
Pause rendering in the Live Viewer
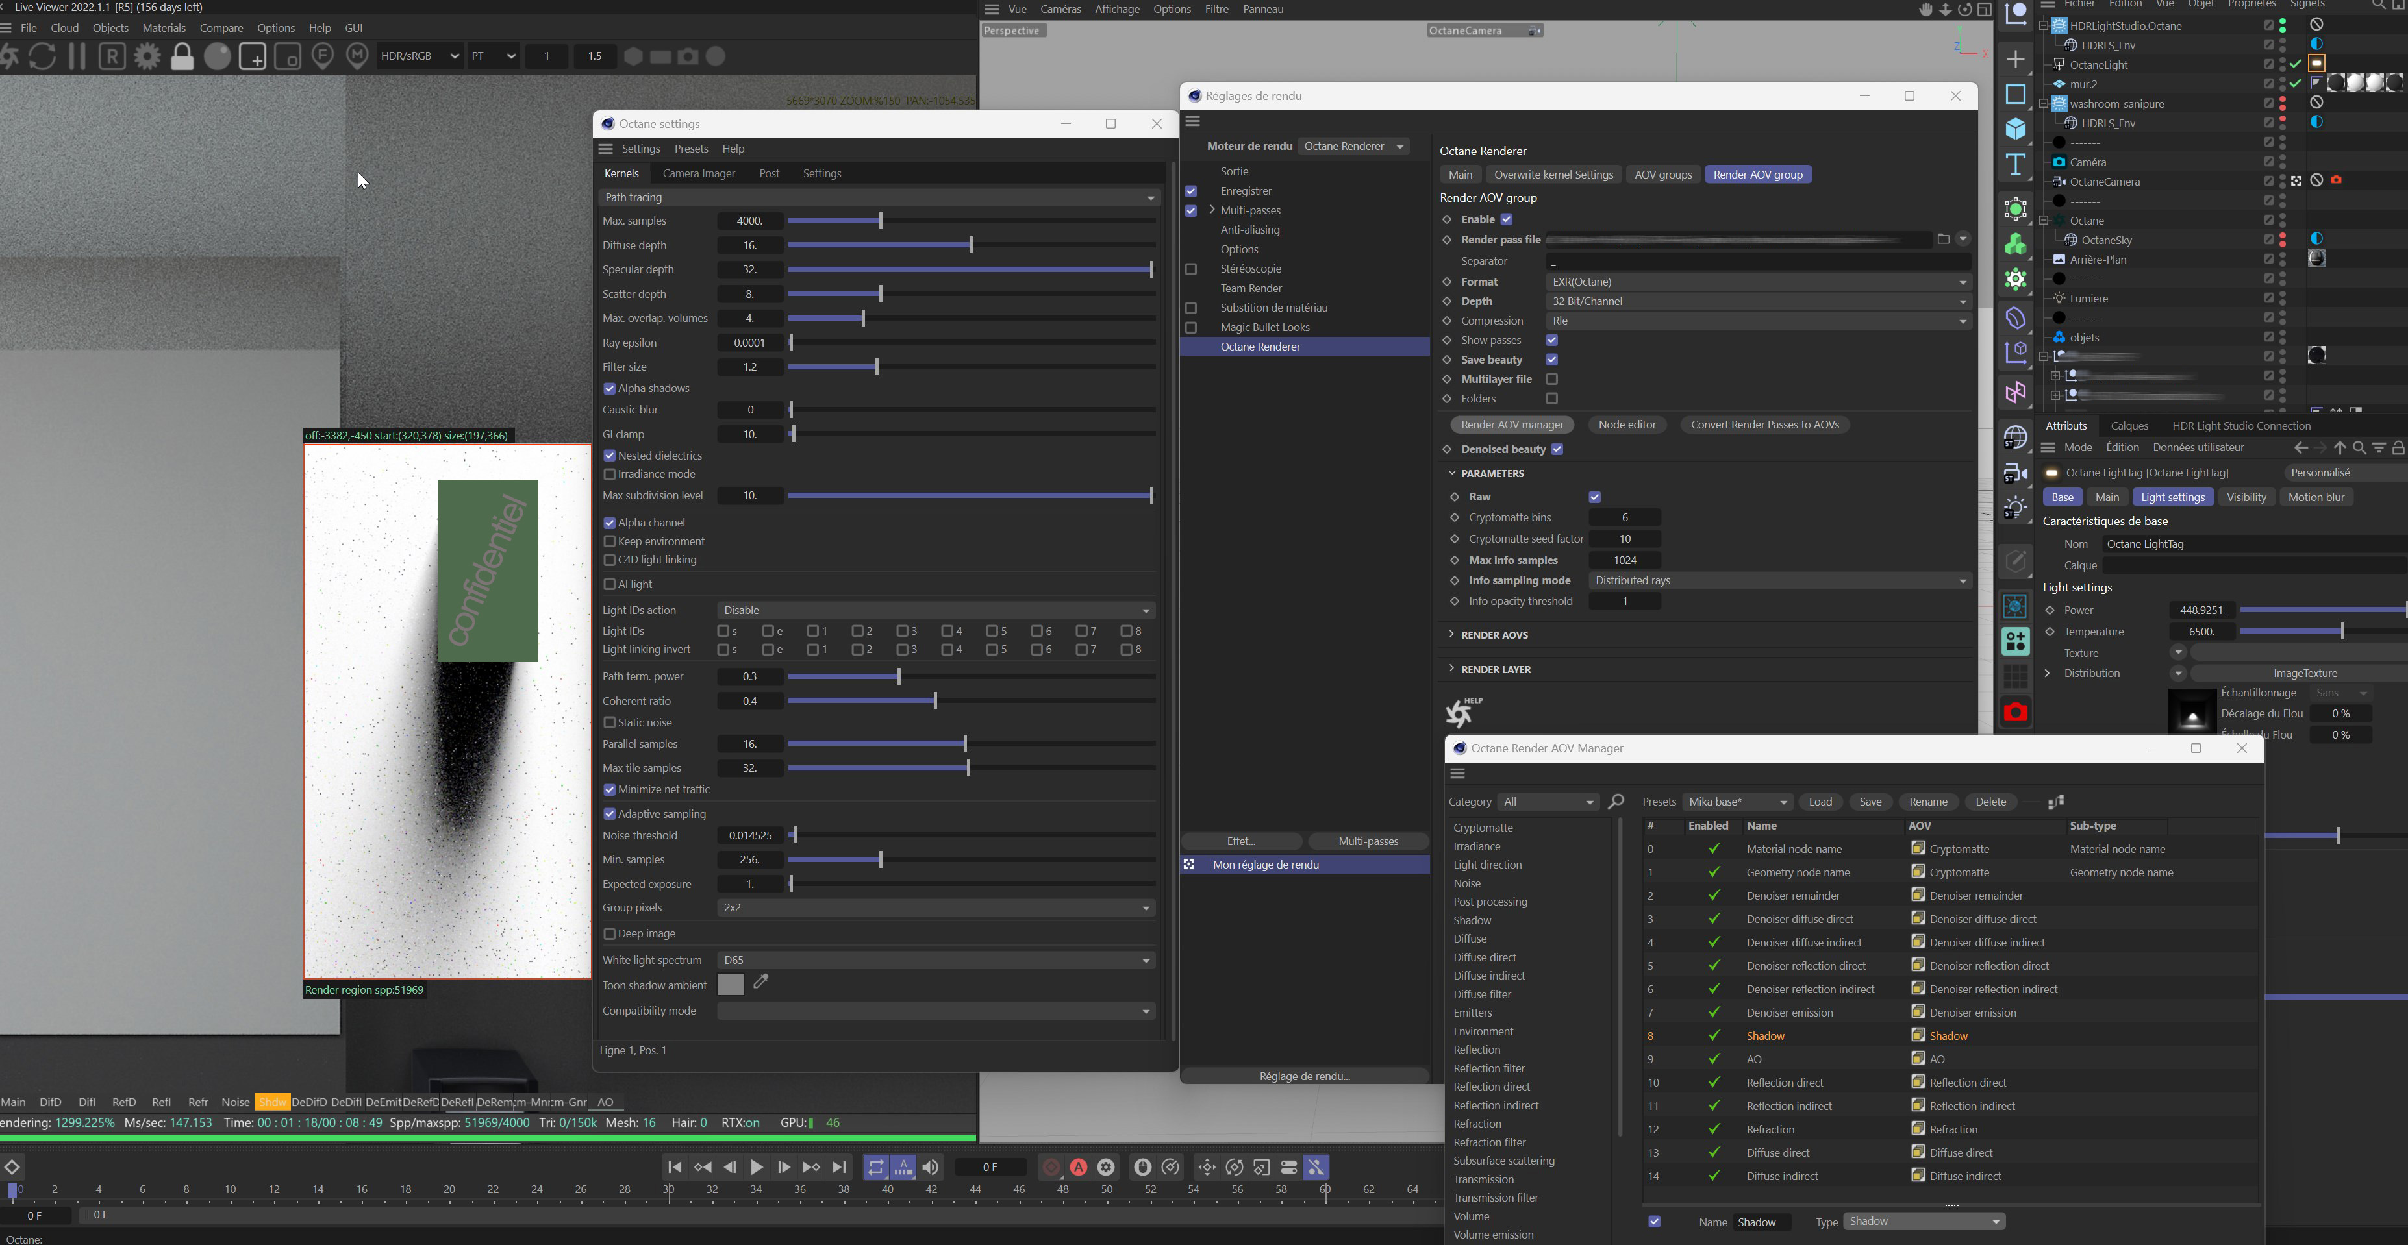[x=77, y=57]
